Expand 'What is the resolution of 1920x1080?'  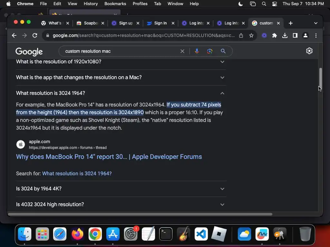pos(121,62)
